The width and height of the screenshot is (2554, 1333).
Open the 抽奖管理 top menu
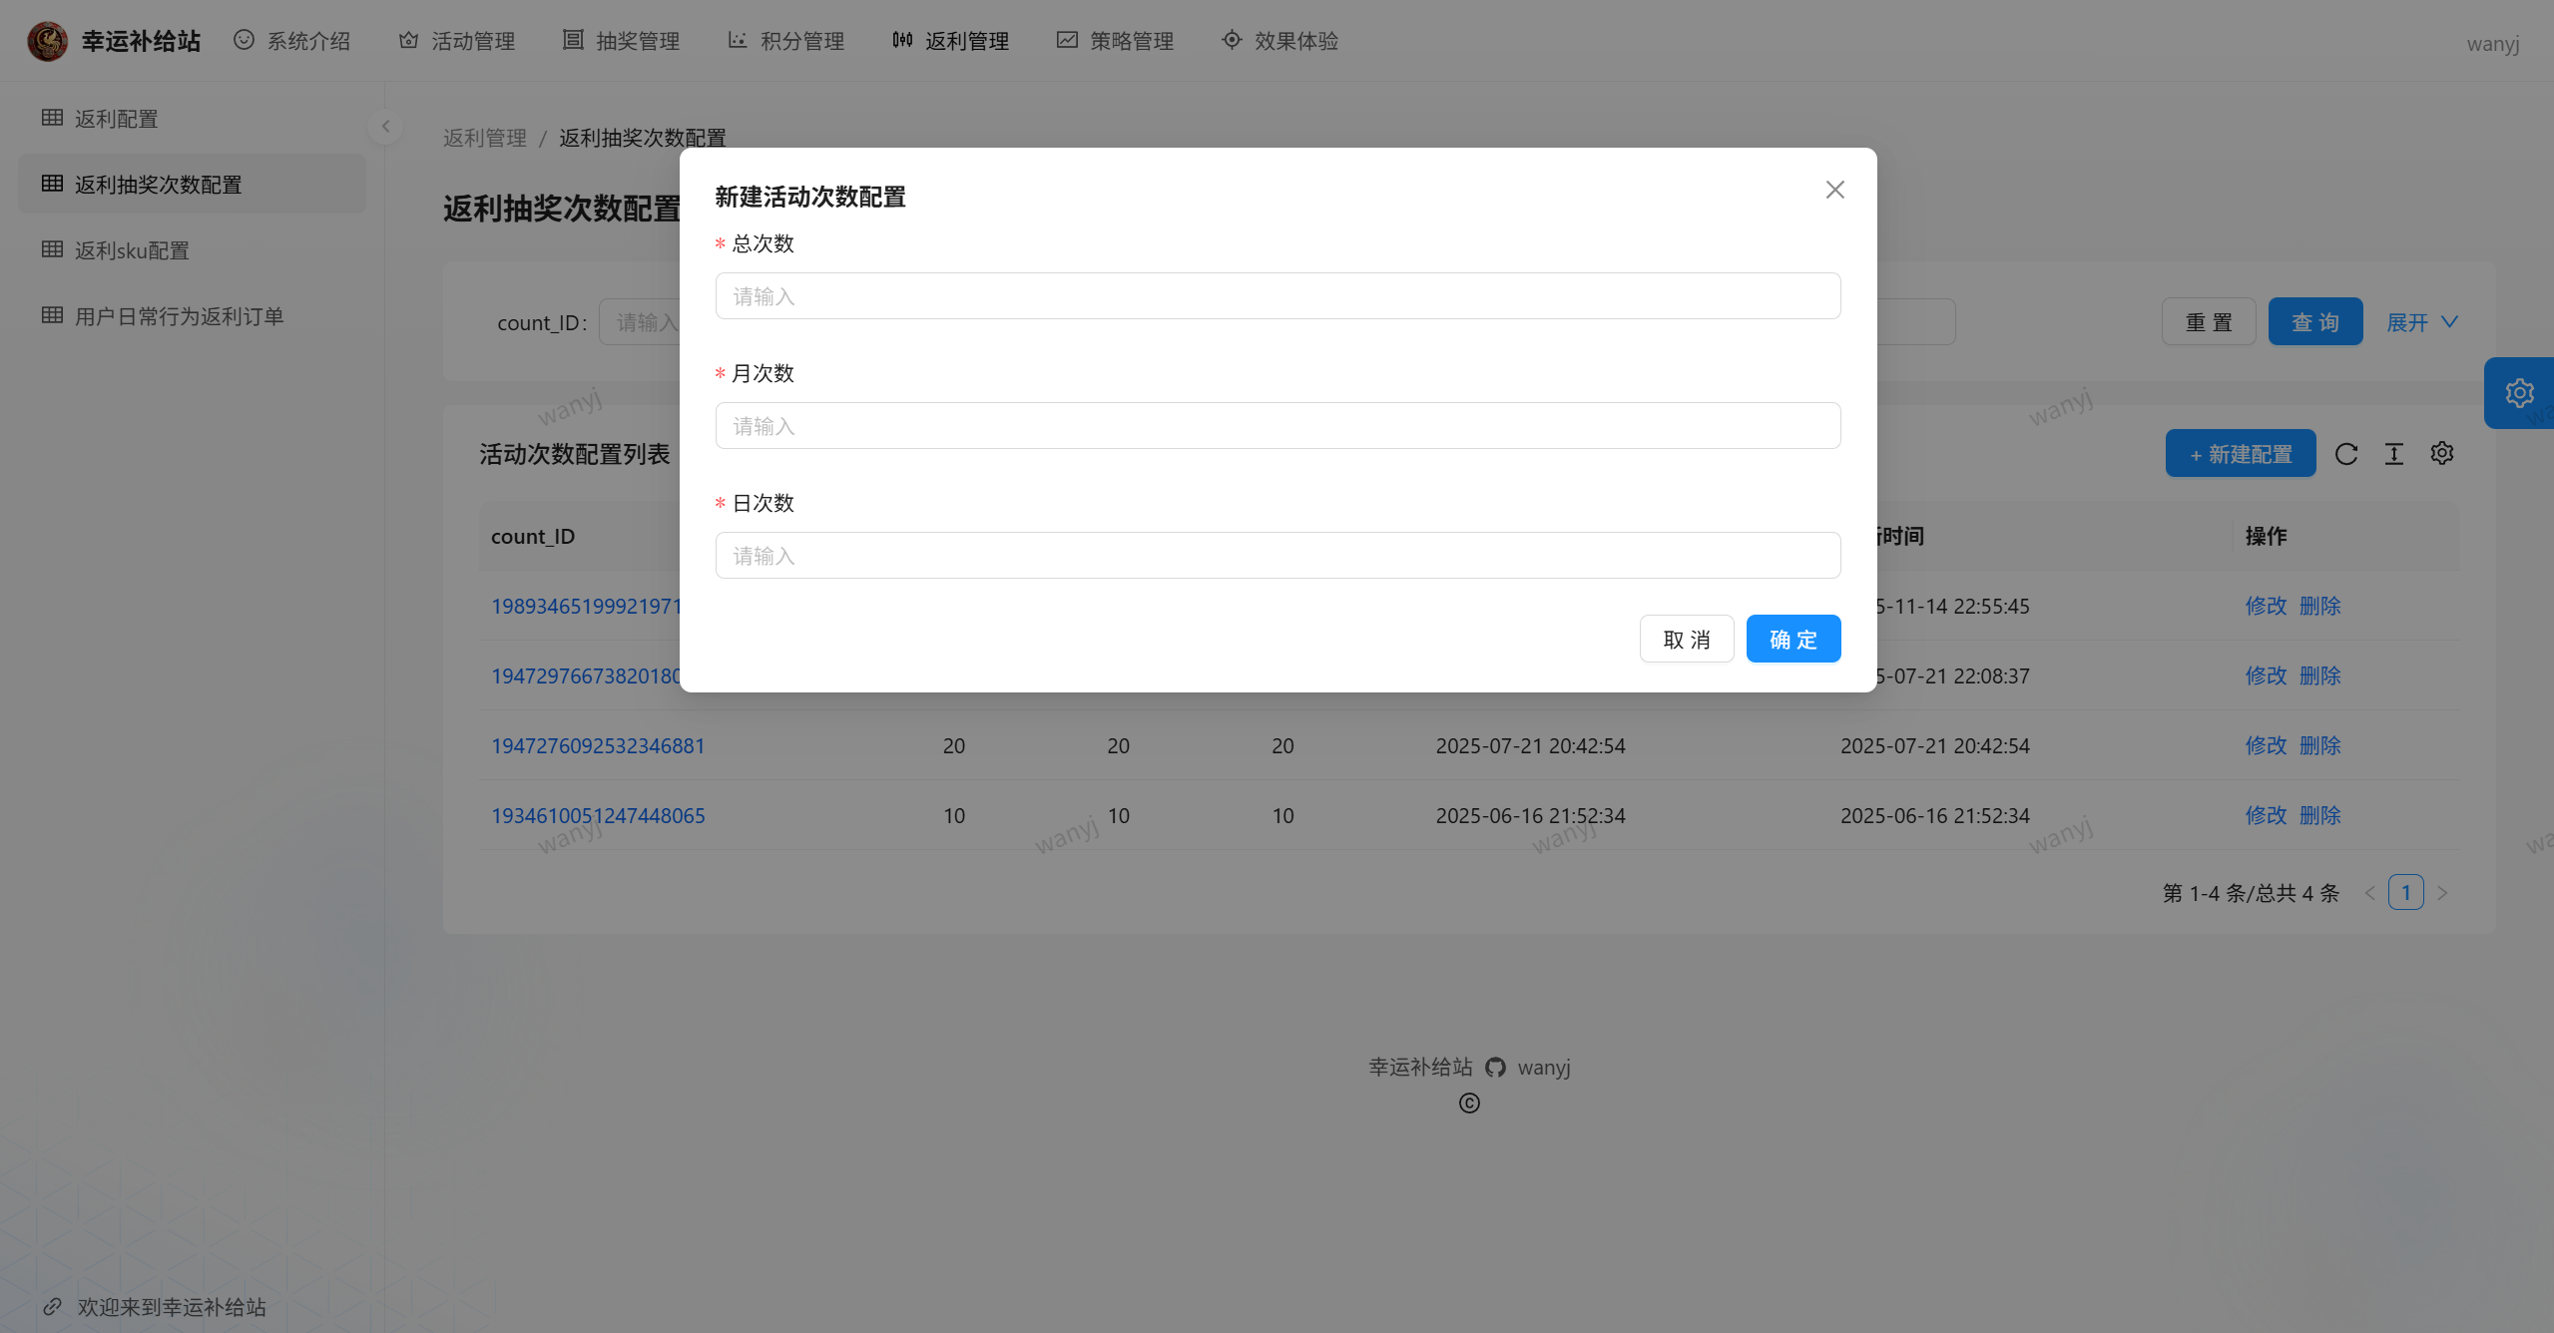pyautogui.click(x=621, y=41)
